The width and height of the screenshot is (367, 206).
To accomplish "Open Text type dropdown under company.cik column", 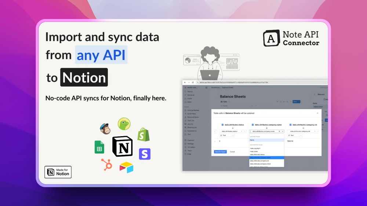I will point(295,135).
